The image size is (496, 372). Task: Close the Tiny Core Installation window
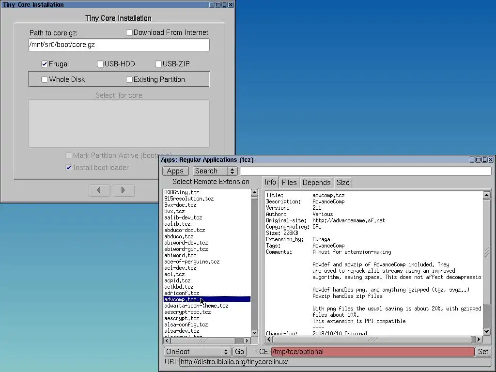pos(231,4)
